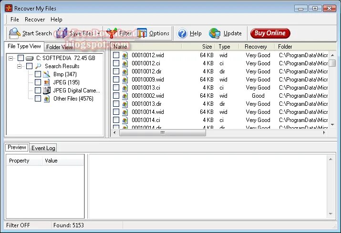This screenshot has height=233, width=341.
Task: Select checkbox for file 00010014.ci
Action: coord(116,120)
